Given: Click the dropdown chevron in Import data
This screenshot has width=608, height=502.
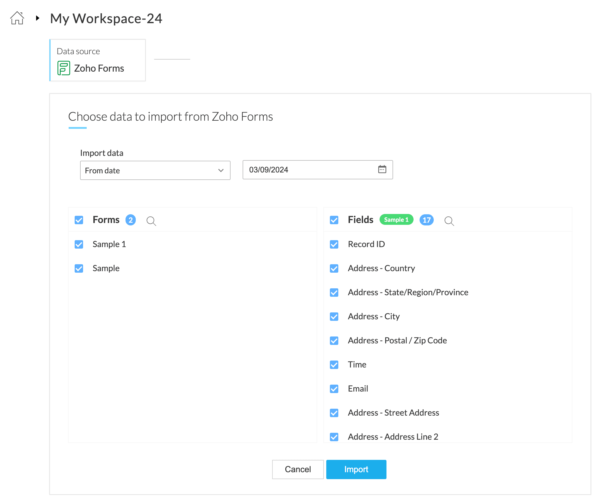Looking at the screenshot, I should coord(221,170).
